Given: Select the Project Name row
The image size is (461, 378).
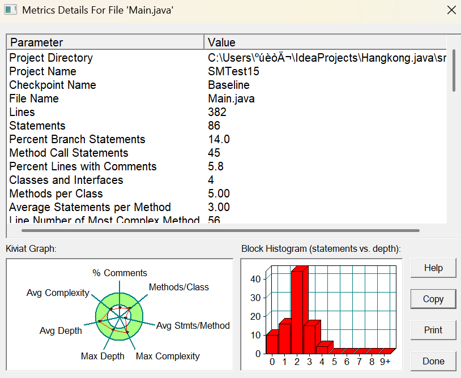Looking at the screenshot, I should pos(227,71).
